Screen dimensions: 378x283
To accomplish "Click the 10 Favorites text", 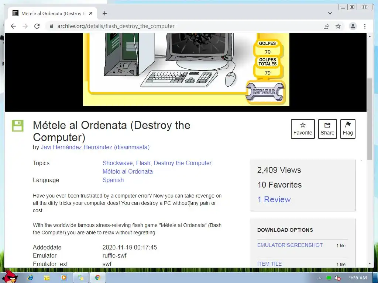I will [279, 185].
